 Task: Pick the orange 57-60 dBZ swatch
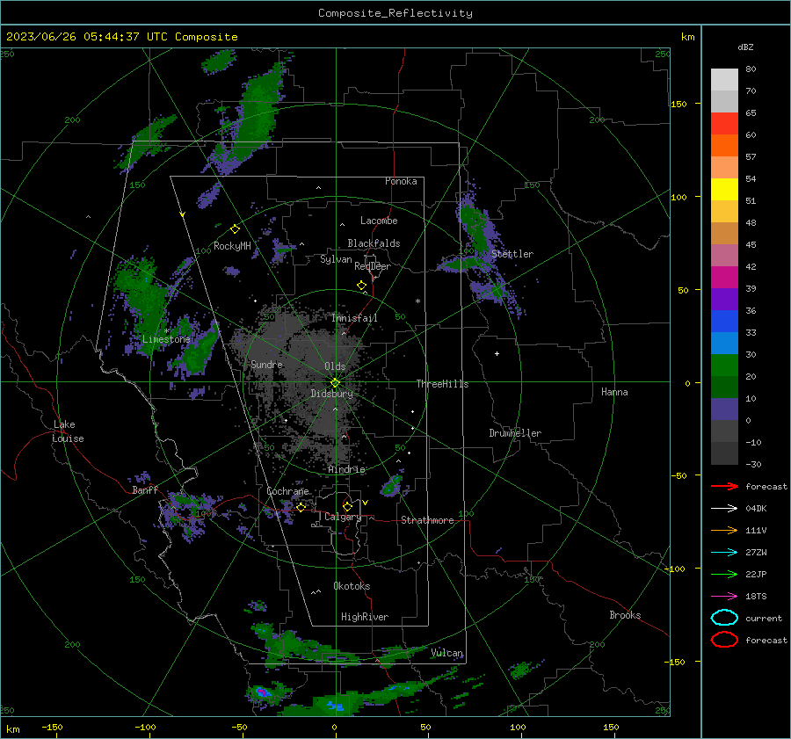[x=724, y=146]
